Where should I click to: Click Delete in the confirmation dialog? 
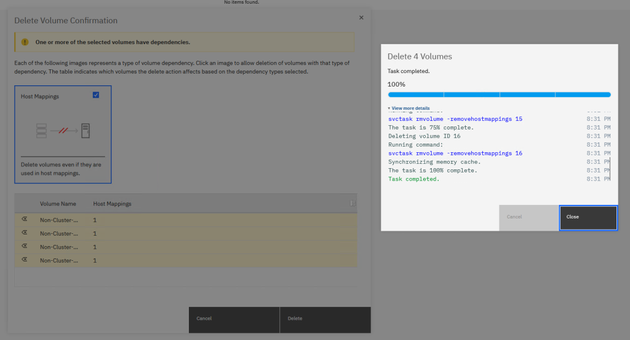click(325, 319)
